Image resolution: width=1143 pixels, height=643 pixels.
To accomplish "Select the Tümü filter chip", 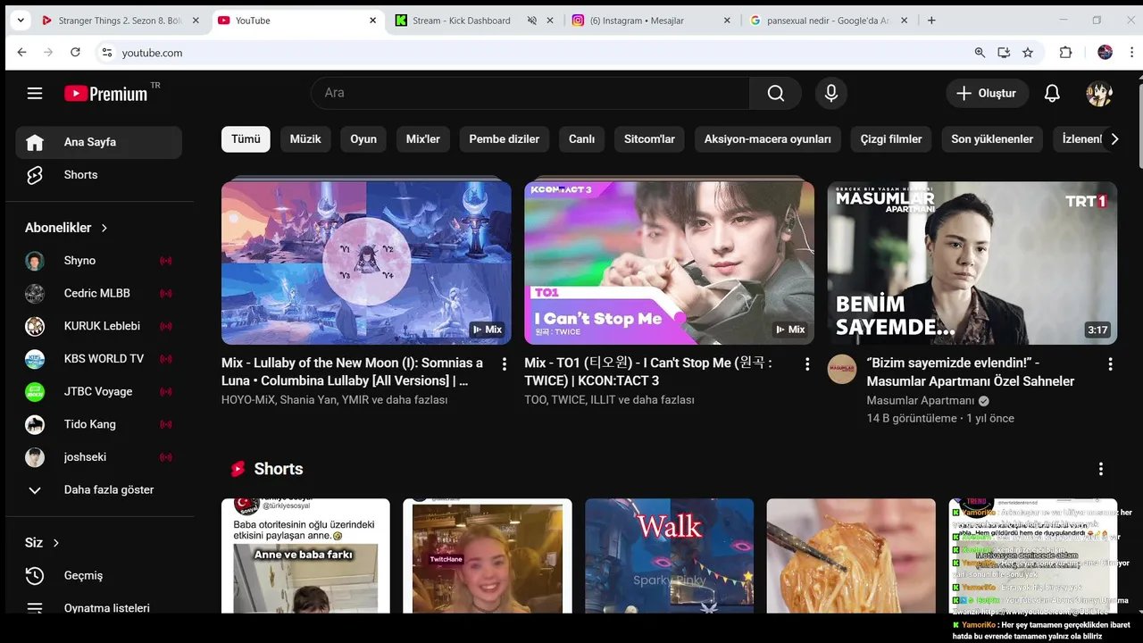I will (246, 139).
